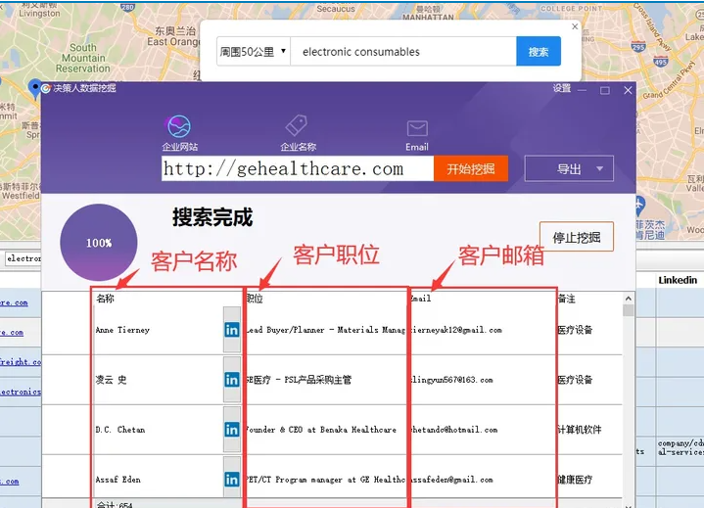Click the Email column header
Screen dimensions: 704x508
click(421, 299)
